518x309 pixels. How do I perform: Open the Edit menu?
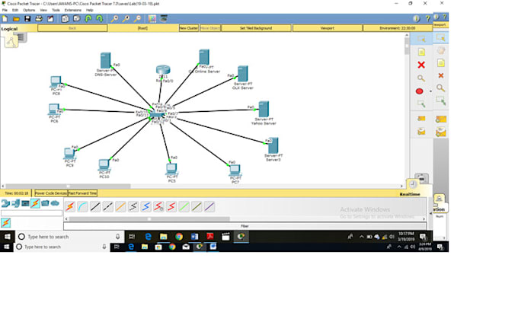tap(15, 10)
